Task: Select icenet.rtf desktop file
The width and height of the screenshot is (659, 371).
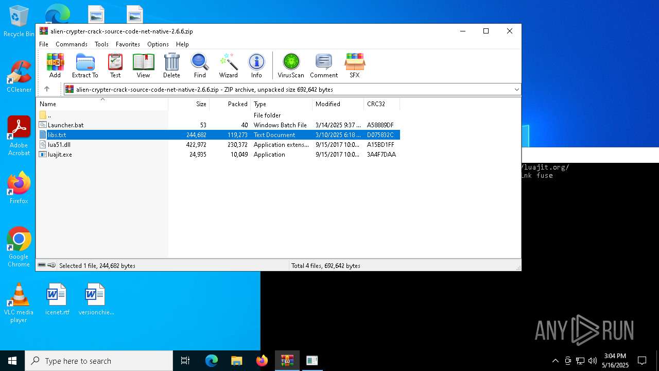Action: tap(57, 299)
